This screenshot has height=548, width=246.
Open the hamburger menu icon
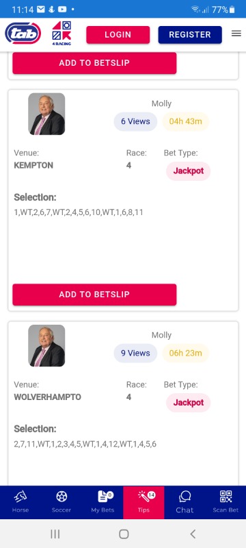pyautogui.click(x=236, y=34)
